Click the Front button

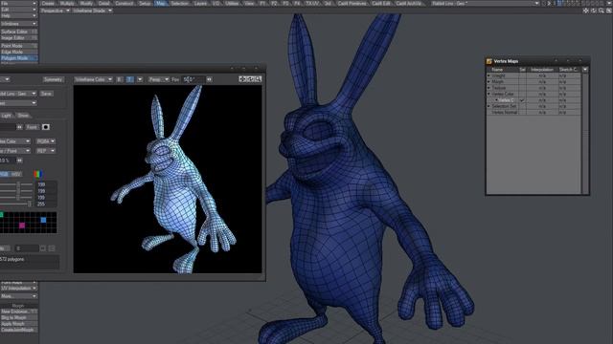pyautogui.click(x=32, y=127)
